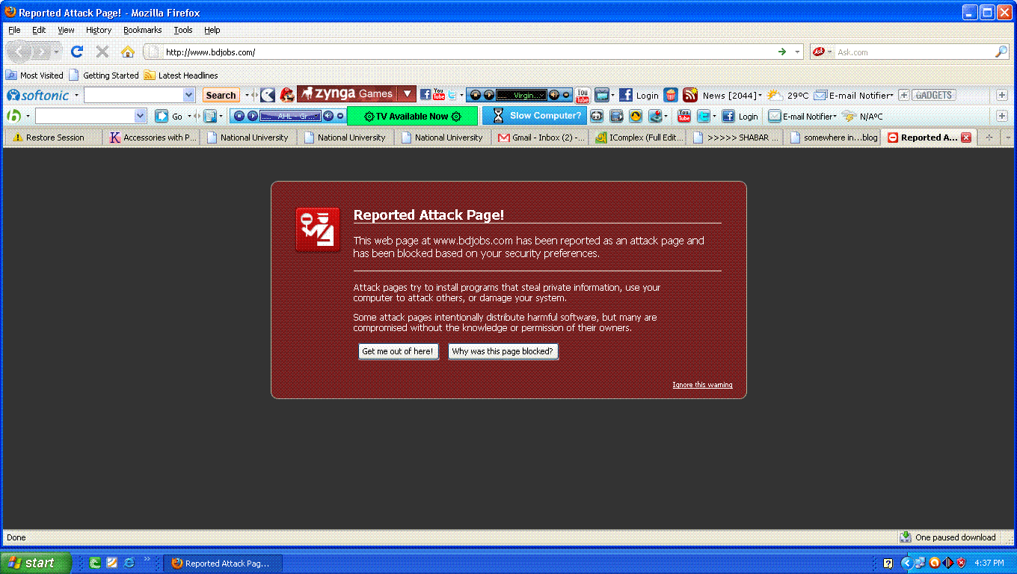Click inside the Softonic search field
The image size is (1017, 574).
coord(133,95)
